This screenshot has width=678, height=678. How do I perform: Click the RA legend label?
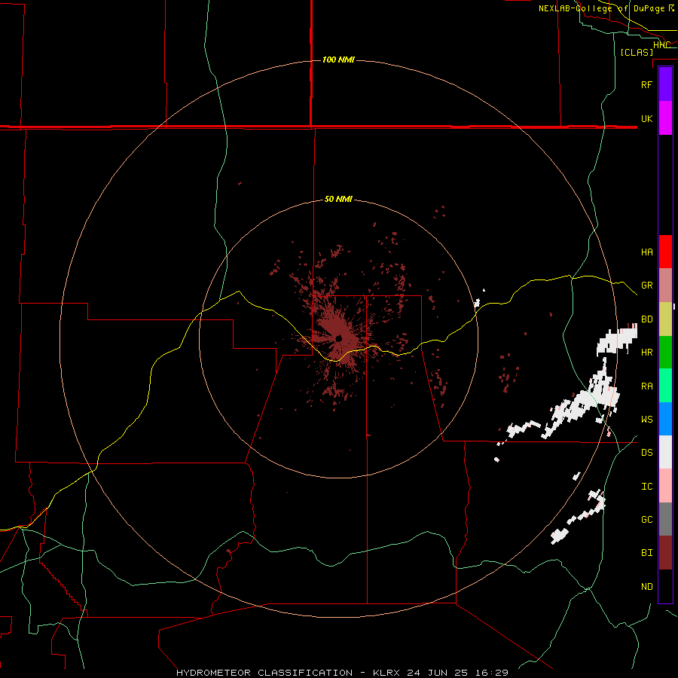646,386
